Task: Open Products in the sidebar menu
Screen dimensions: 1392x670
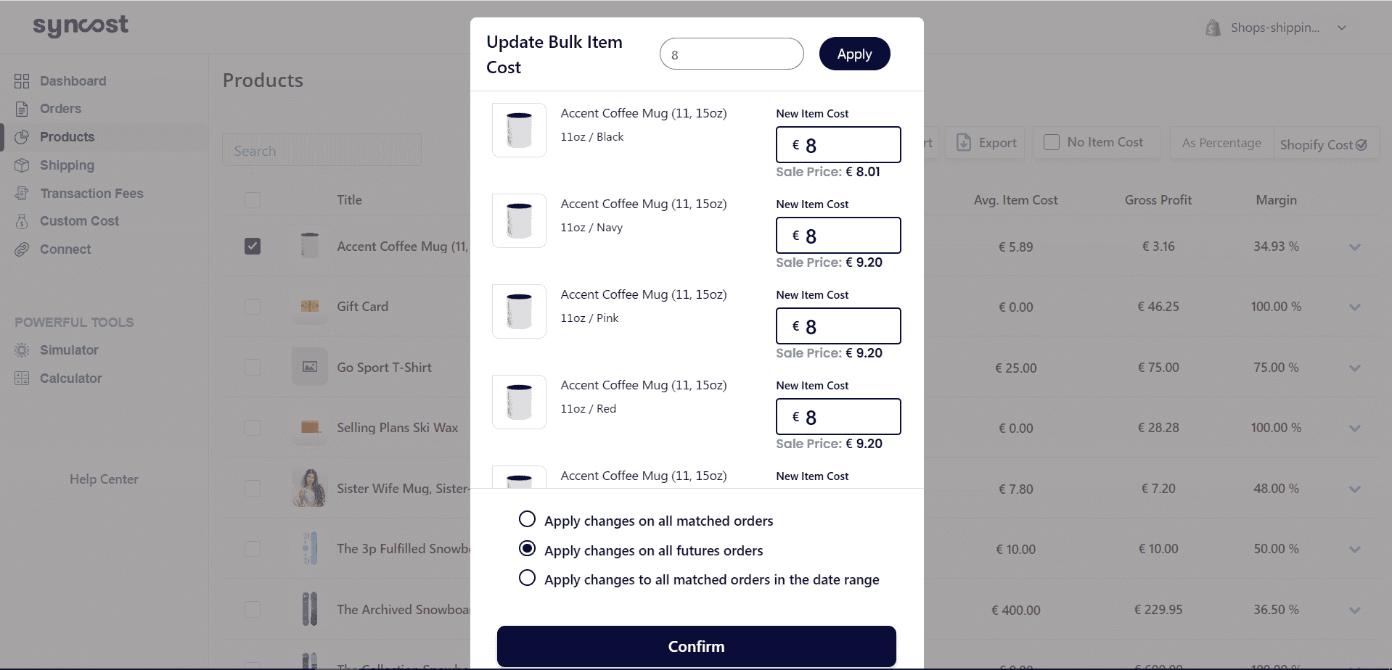Action: (67, 137)
